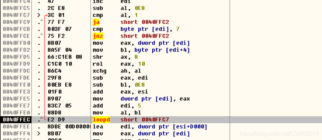Select address 0040FFD2
Screen dimensions: 322x140
[x=16, y=50]
